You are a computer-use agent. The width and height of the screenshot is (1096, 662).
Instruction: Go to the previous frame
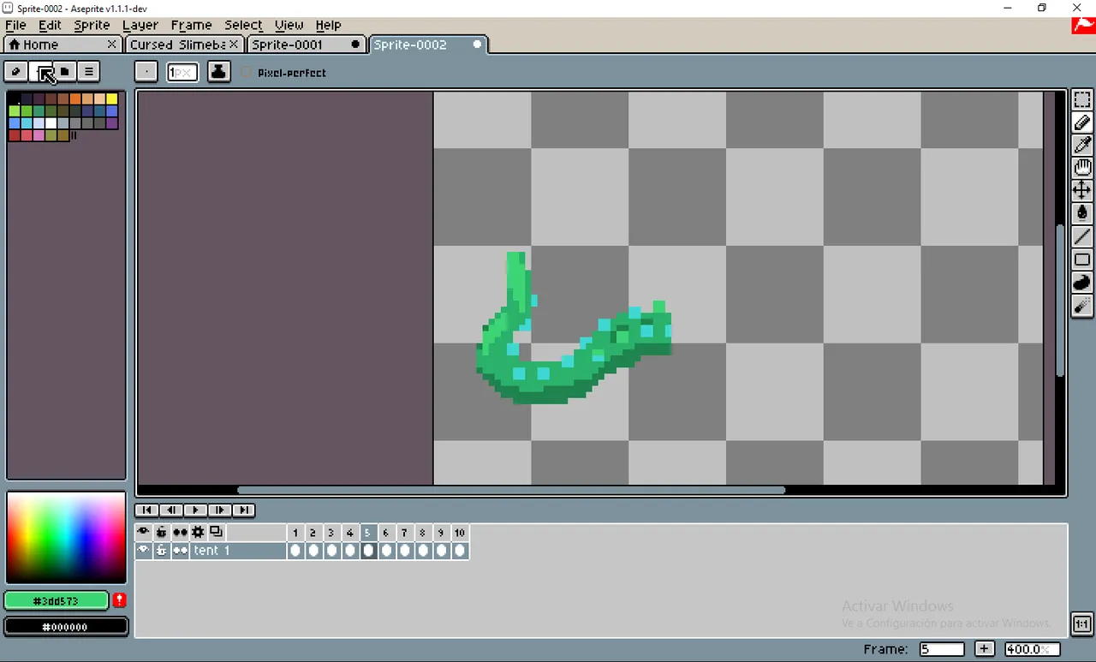tap(171, 510)
